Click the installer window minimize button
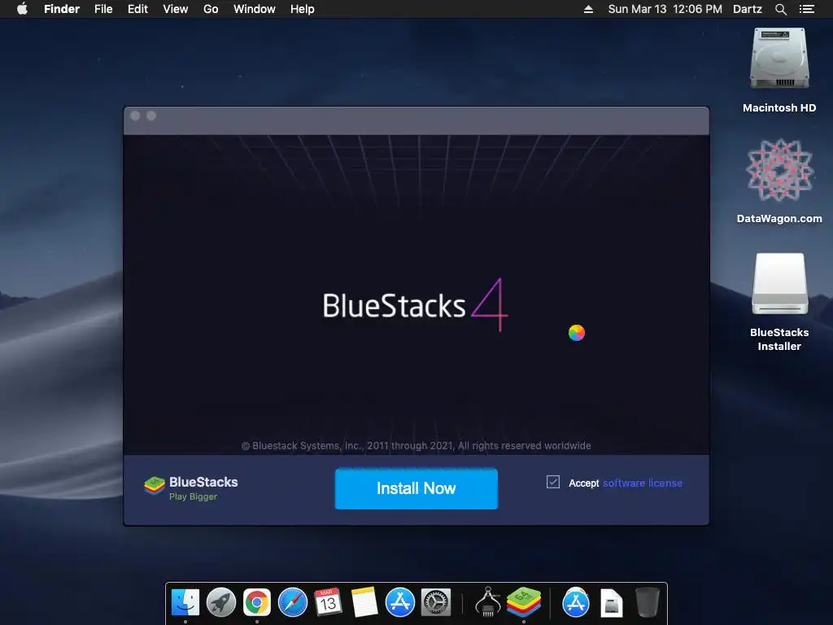833x625 pixels. coord(151,116)
